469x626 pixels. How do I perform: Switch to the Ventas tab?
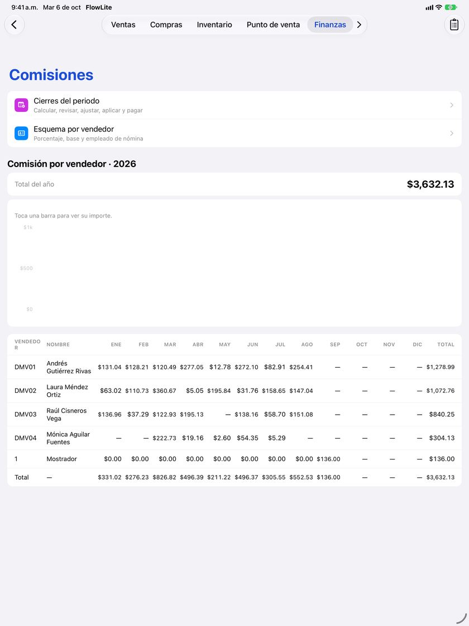tap(123, 25)
